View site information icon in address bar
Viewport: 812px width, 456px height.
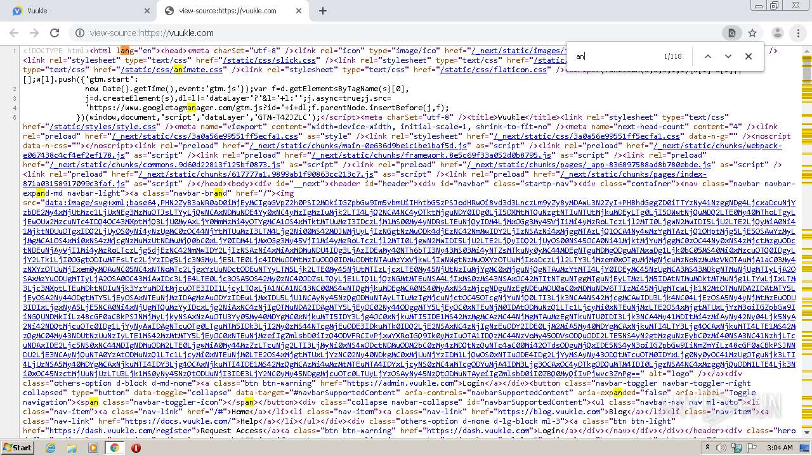click(79, 33)
